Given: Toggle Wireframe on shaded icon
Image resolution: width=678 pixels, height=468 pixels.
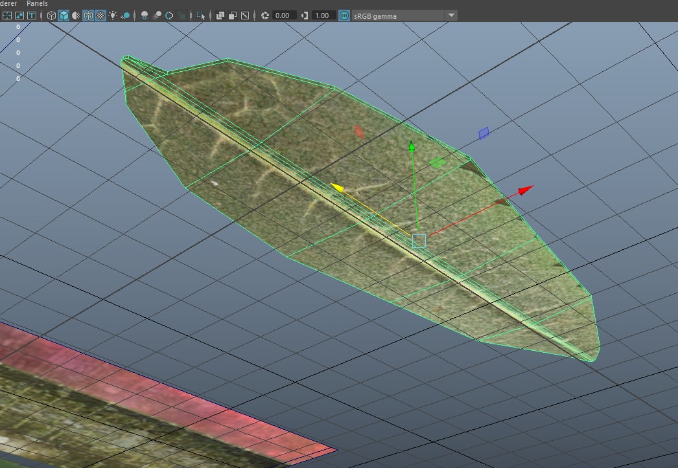Looking at the screenshot, I should [88, 16].
